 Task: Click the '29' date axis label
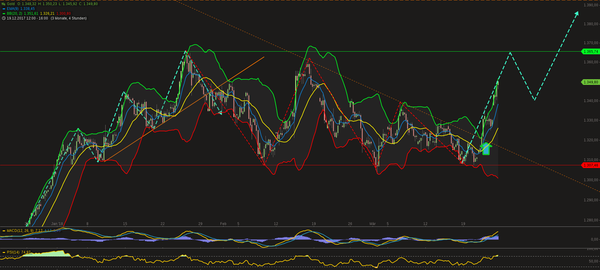pos(200,224)
